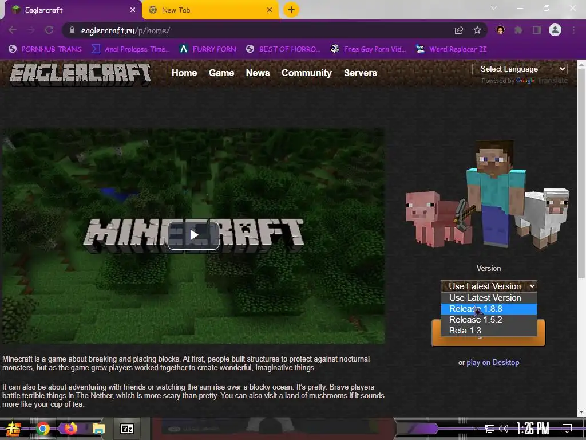Open the Word Replacer II bookmark
The height and width of the screenshot is (440, 586).
click(x=451, y=49)
